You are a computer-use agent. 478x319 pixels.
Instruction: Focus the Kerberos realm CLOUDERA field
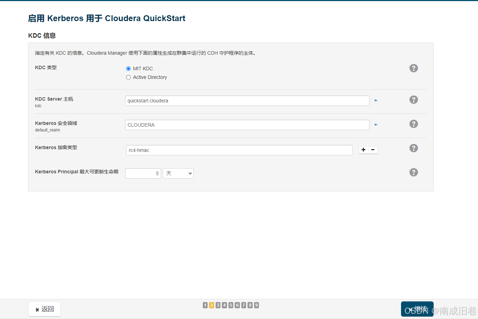point(247,125)
